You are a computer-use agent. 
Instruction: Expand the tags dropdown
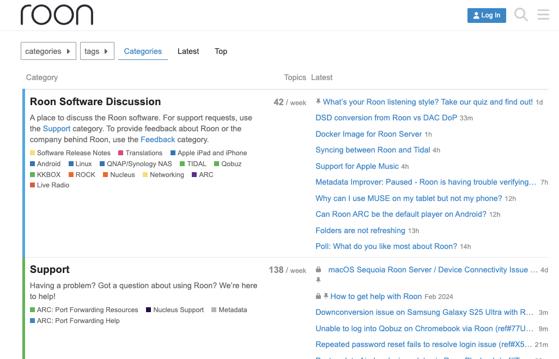(x=97, y=51)
